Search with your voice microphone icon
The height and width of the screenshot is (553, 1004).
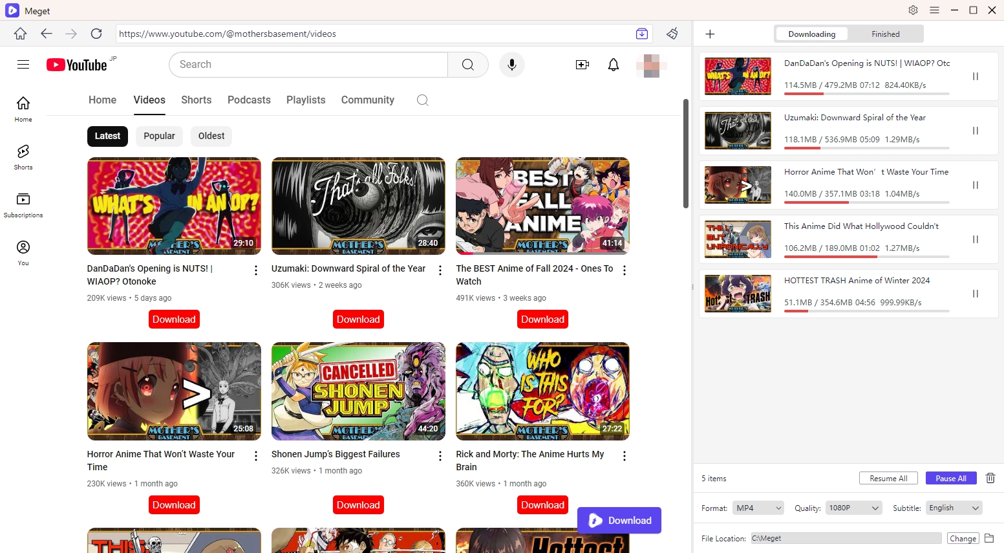click(x=512, y=65)
